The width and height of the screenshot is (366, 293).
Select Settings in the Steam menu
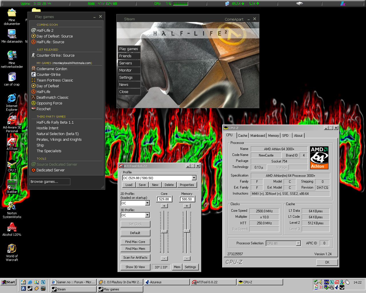(129, 78)
